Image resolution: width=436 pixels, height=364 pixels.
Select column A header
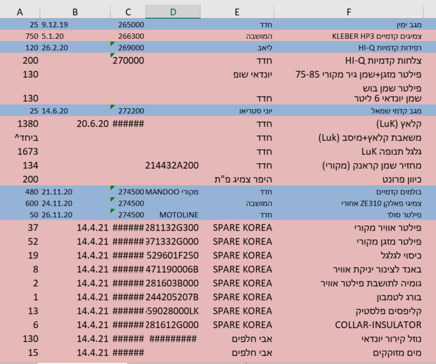[x=20, y=12]
